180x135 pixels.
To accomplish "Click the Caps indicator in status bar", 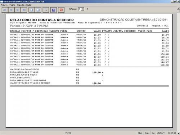I will click(x=147, y=133).
